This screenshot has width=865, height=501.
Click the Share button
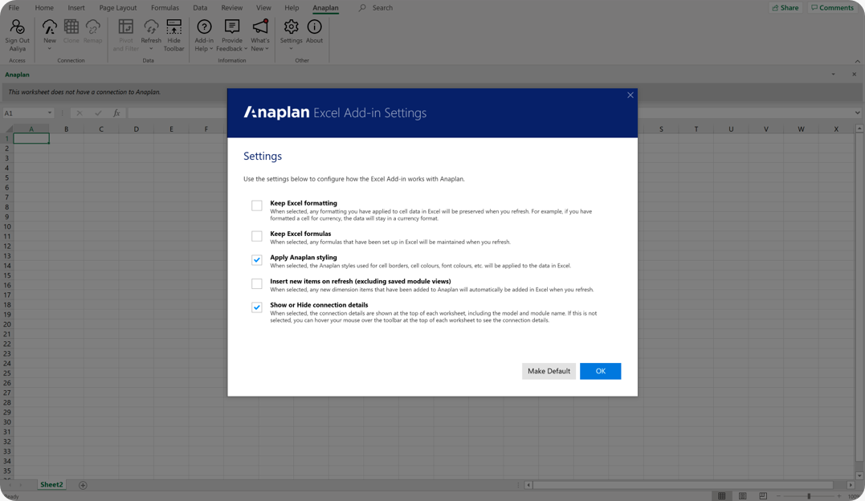click(785, 8)
